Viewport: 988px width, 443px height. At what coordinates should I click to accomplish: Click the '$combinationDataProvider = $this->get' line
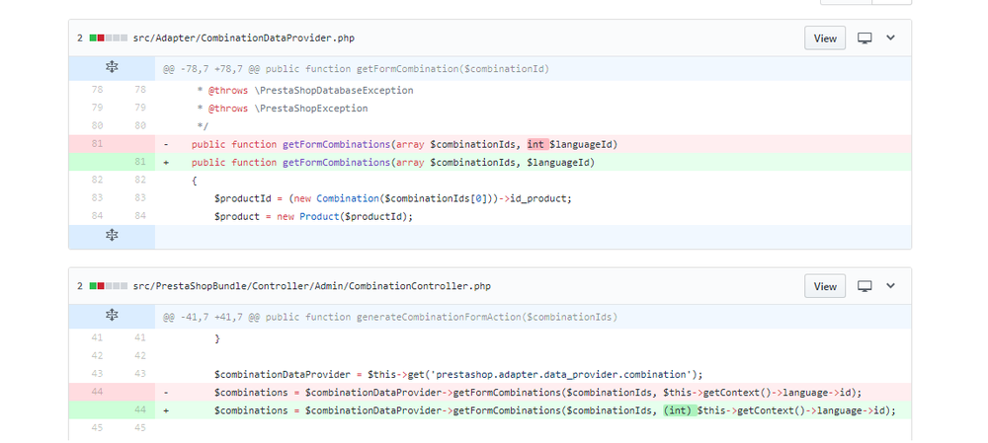(458, 374)
